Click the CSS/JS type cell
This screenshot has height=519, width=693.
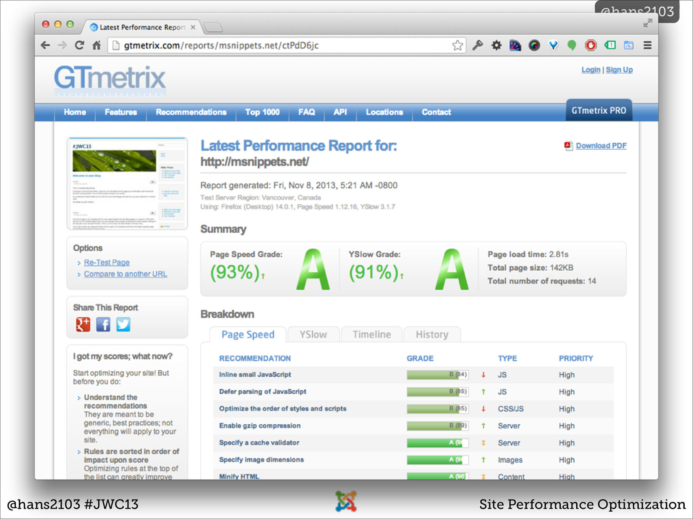point(511,409)
